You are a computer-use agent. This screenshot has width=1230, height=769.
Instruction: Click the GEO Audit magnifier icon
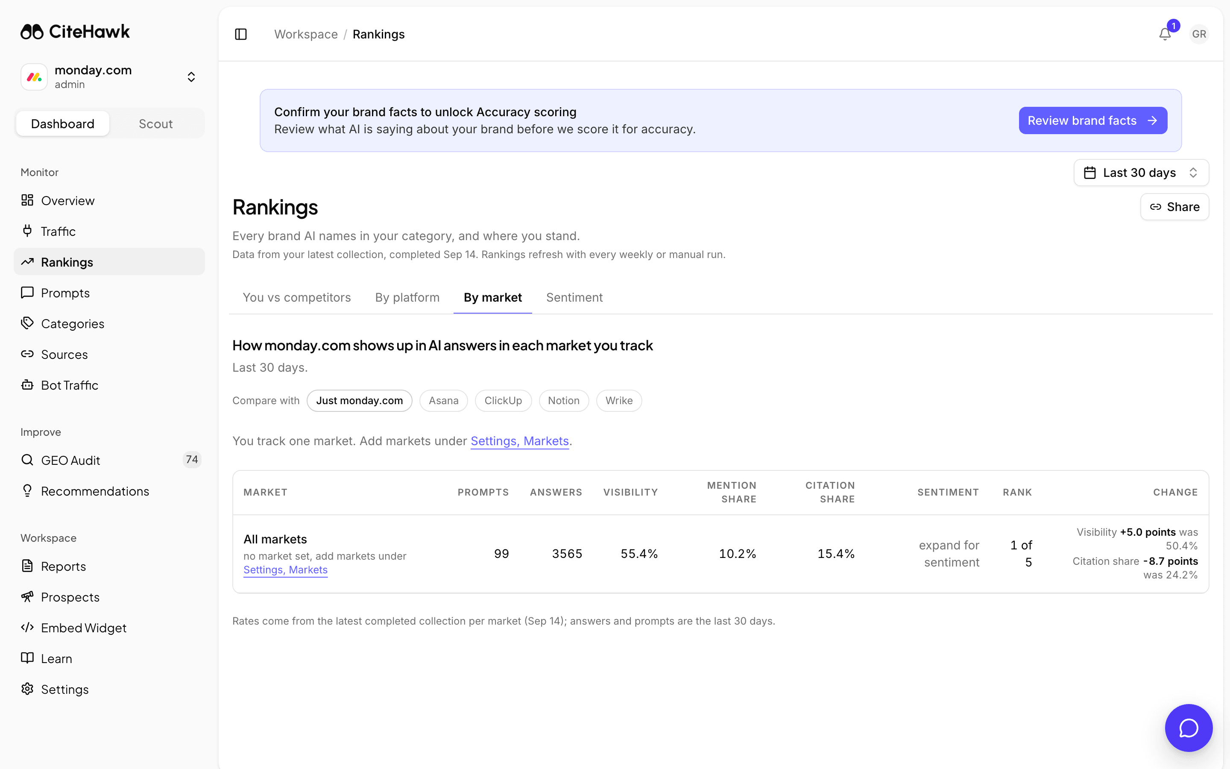27,460
